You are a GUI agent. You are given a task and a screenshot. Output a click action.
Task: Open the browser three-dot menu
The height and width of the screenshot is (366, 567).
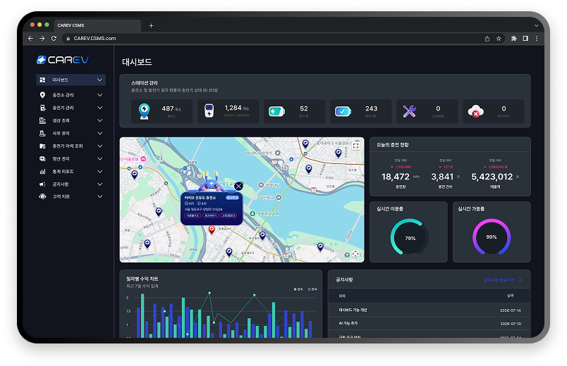537,39
